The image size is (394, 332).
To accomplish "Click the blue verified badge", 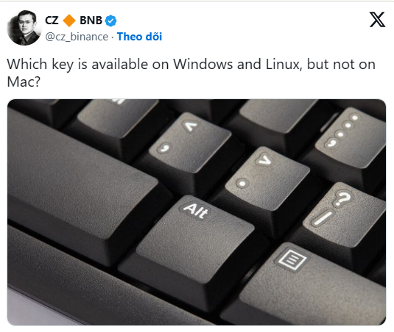I will tap(110, 21).
